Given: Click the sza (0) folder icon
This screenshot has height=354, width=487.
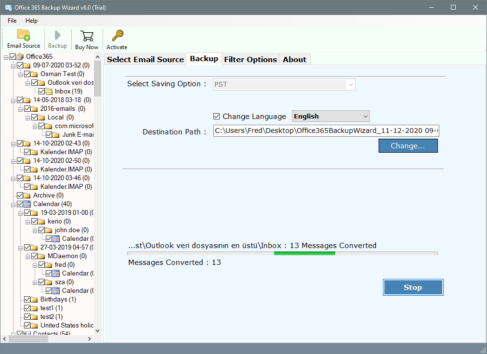Looking at the screenshot, I should pos(49,282).
